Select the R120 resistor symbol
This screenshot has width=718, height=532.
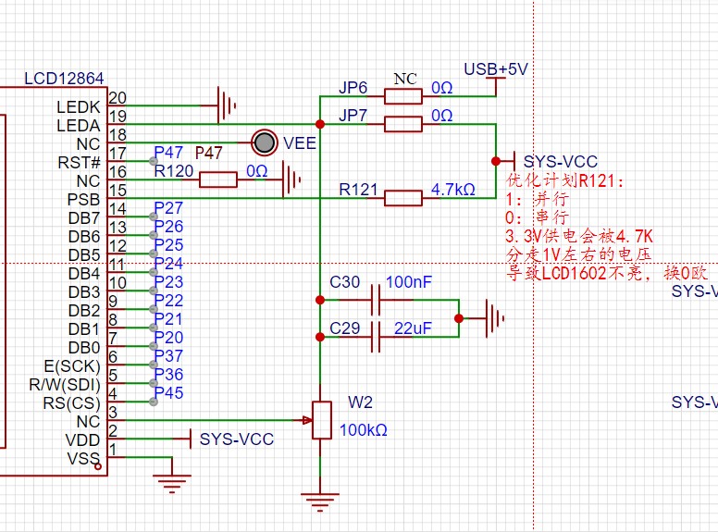click(x=218, y=179)
